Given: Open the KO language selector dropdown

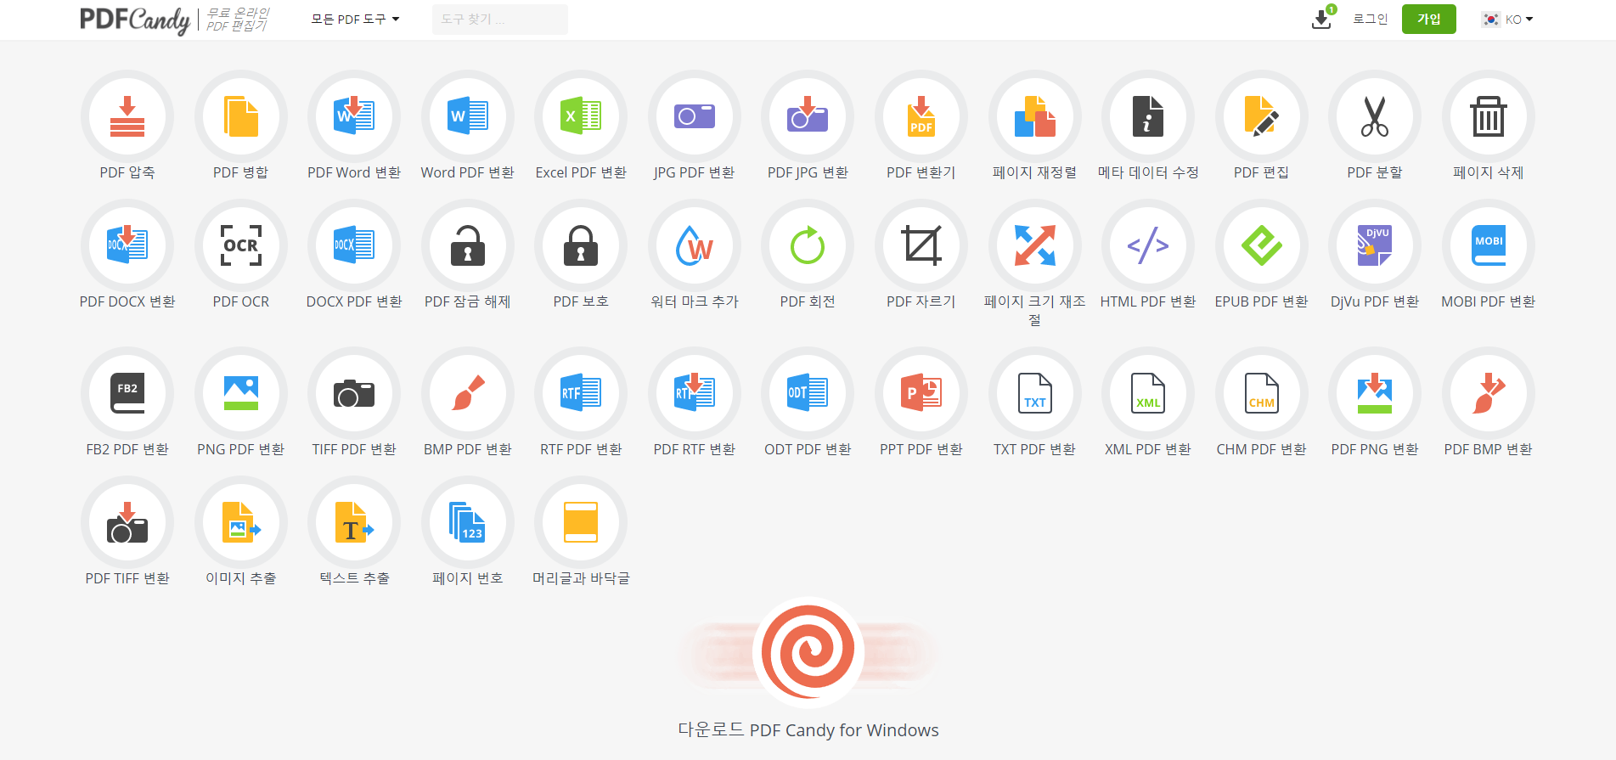Looking at the screenshot, I should tap(1508, 19).
